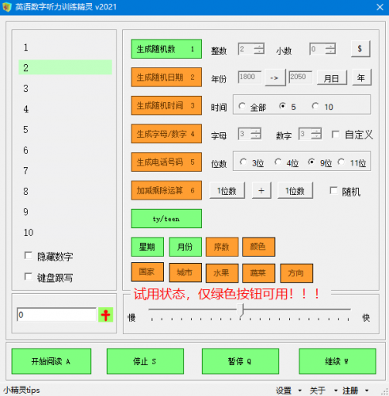This screenshot has height=396, width=389.
Task: Start ty/teen practice
Action: tap(166, 219)
